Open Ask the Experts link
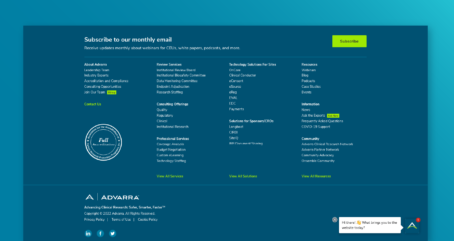This screenshot has width=454, height=241. (x=313, y=116)
